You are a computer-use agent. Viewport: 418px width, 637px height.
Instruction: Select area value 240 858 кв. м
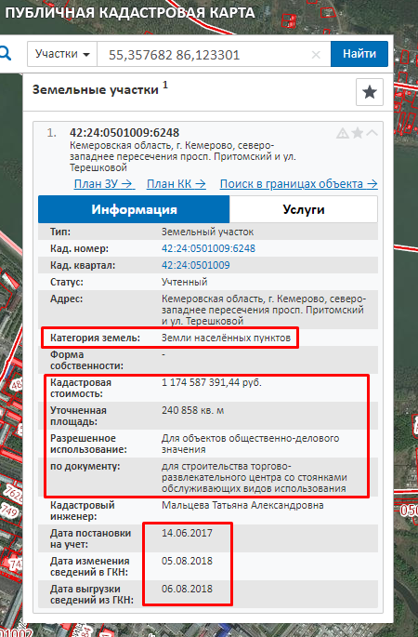click(x=193, y=411)
